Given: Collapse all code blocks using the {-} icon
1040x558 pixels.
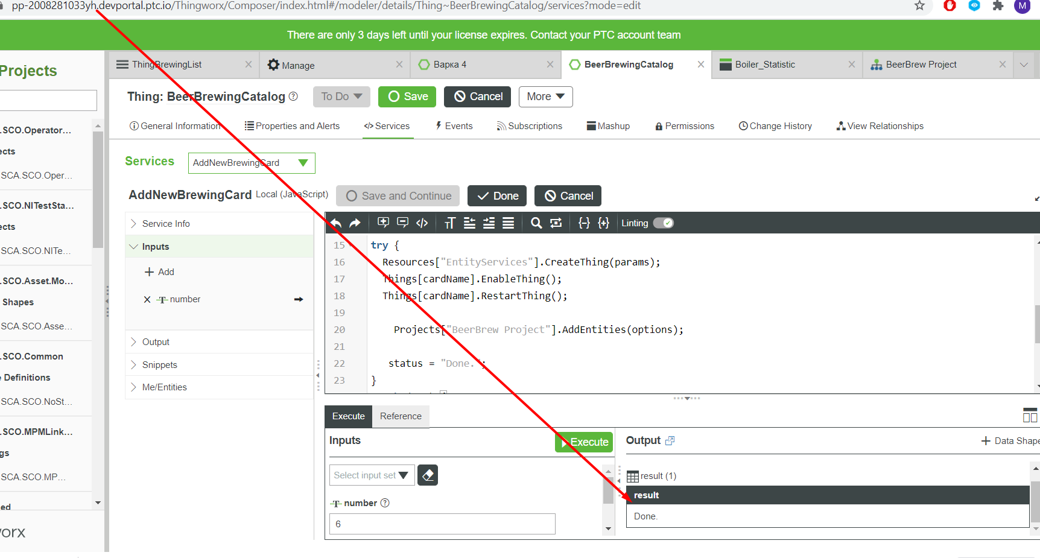Looking at the screenshot, I should click(x=584, y=223).
